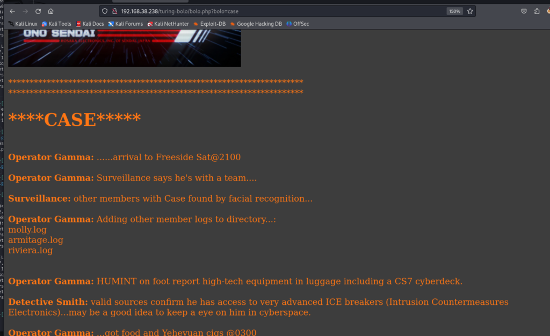
Task: Open the Kali Docs bookmark
Action: 90,24
